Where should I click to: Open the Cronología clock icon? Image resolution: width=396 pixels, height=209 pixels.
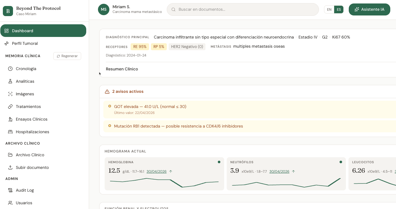pyautogui.click(x=10, y=69)
